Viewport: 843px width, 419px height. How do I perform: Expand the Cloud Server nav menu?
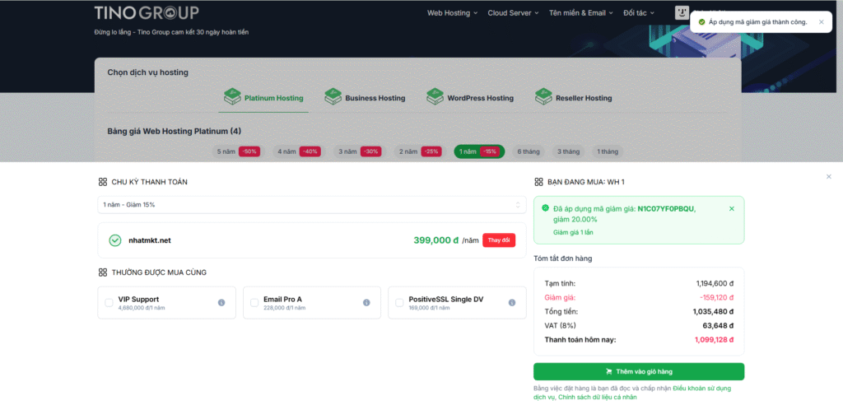pyautogui.click(x=513, y=13)
